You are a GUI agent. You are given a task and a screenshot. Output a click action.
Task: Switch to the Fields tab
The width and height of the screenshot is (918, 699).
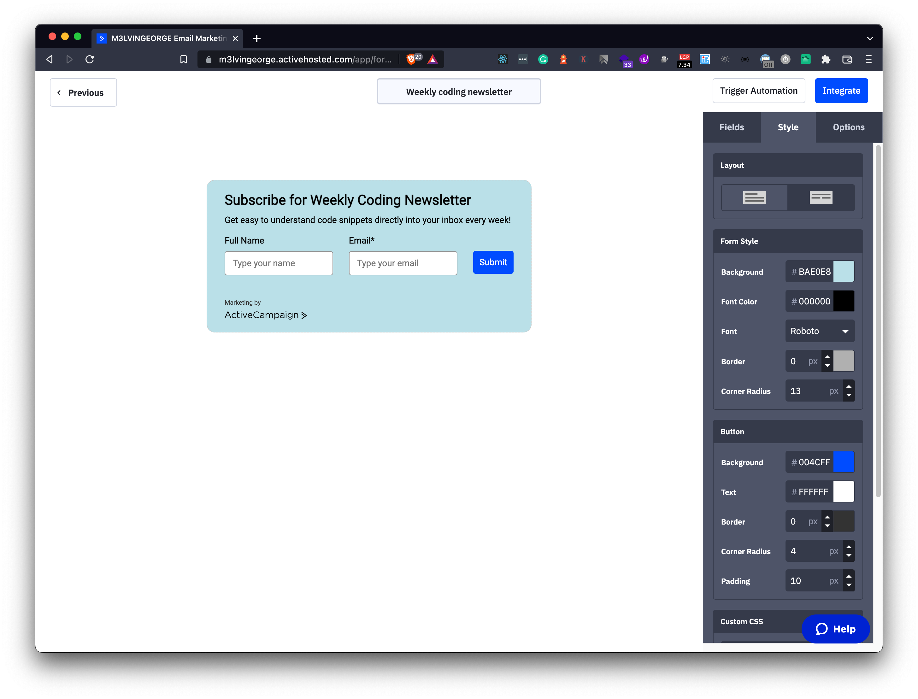pos(732,127)
